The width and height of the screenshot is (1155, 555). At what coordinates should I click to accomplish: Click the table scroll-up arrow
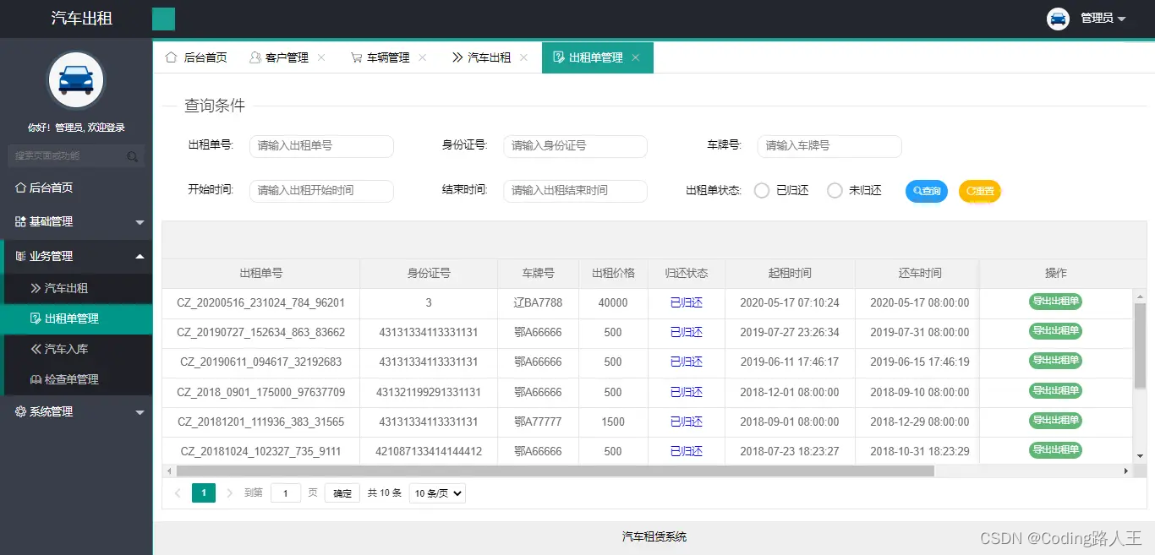[x=1140, y=296]
